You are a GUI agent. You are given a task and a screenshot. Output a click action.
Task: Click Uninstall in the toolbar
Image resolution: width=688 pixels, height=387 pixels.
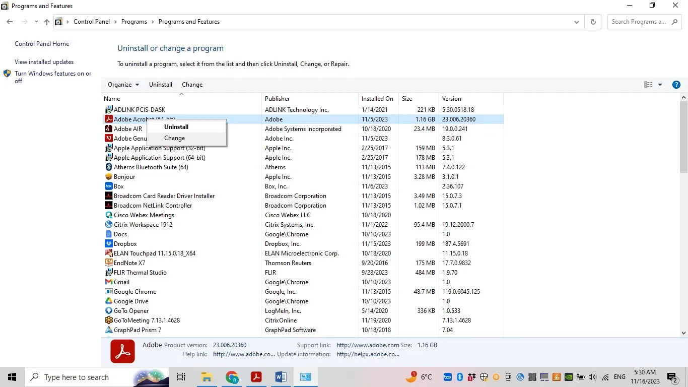click(161, 85)
